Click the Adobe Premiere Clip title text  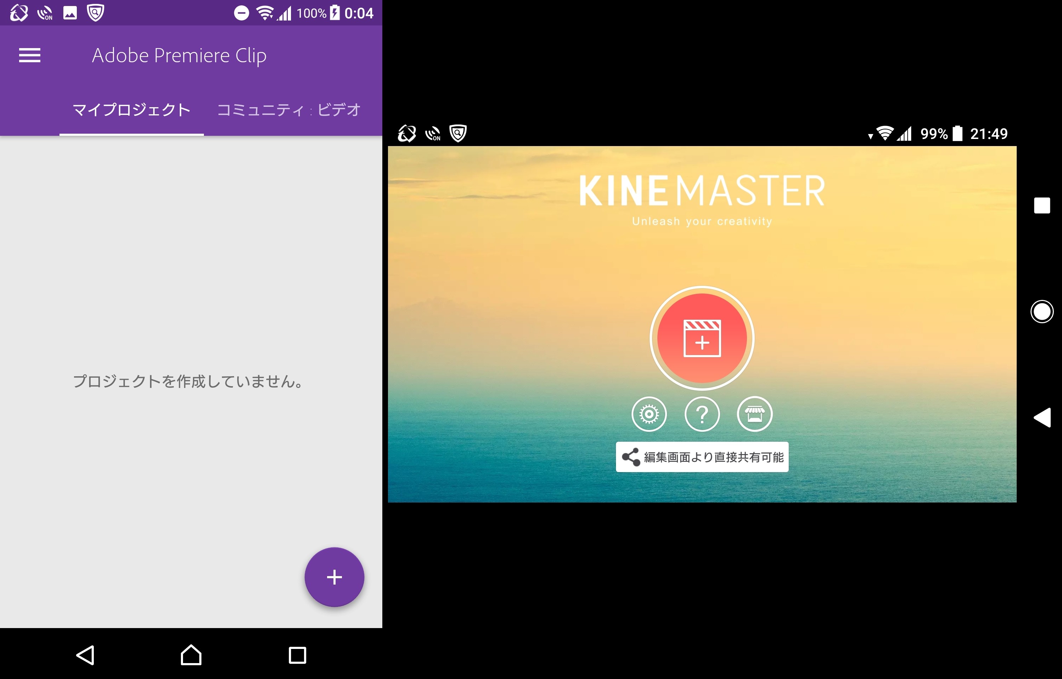coord(179,56)
